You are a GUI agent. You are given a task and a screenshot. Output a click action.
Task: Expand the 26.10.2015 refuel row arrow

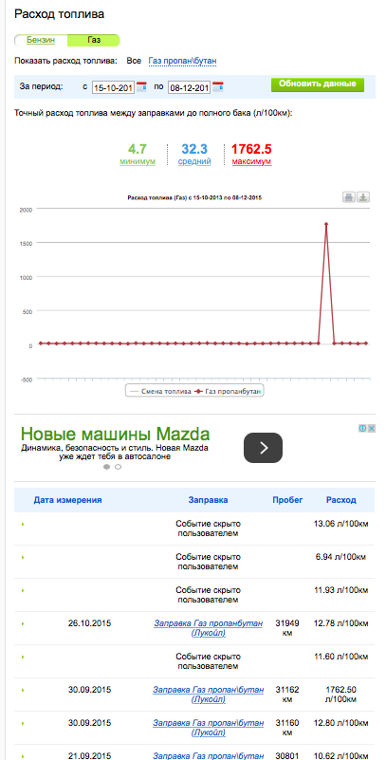23,623
